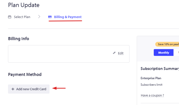
Task: Open the Billing & Payment step
Action: (68, 17)
